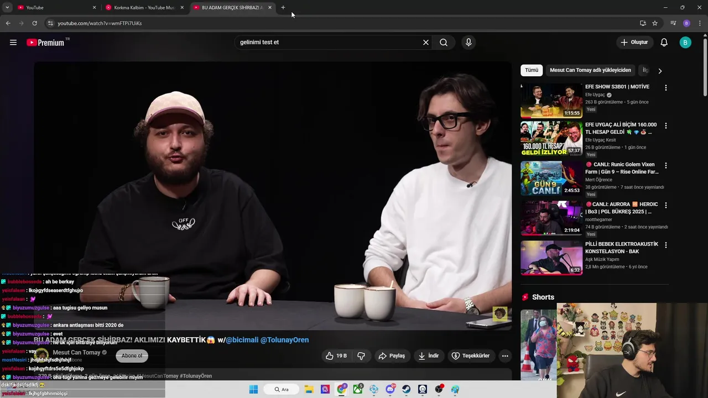
Task: Open Mesut Can Tomay channel name
Action: (76, 353)
